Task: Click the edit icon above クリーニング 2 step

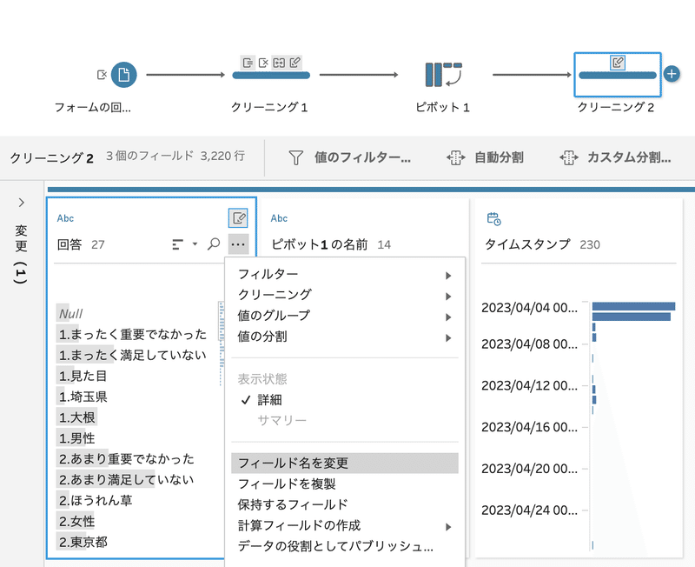Action: [x=618, y=63]
